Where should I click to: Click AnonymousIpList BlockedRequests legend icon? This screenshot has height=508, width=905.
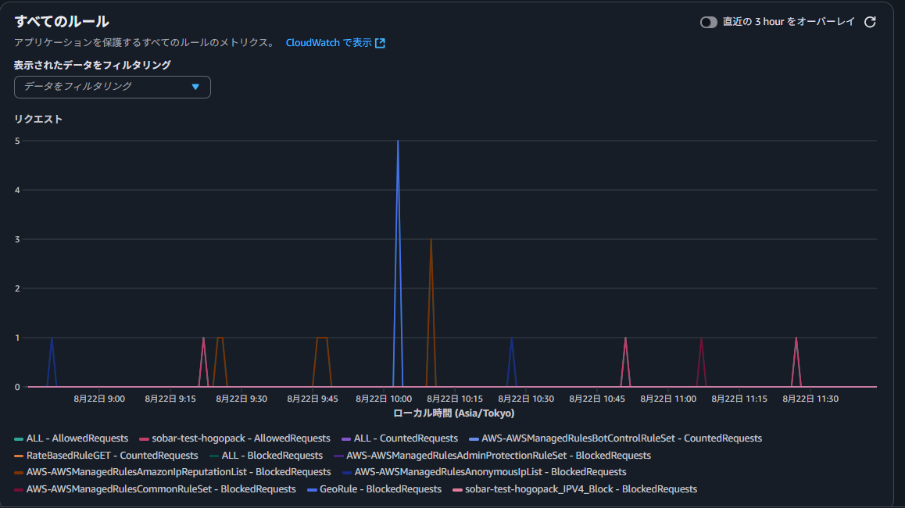pos(347,472)
